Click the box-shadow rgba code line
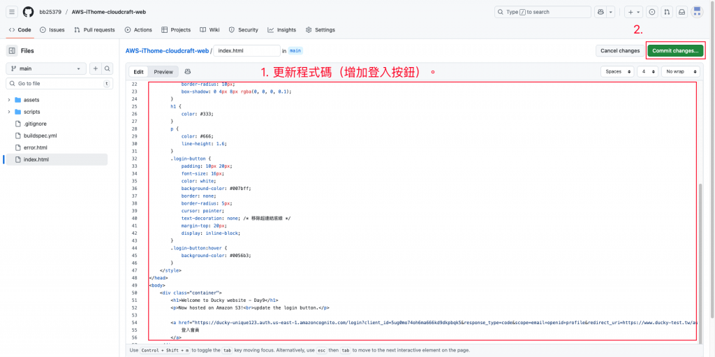 coord(236,92)
